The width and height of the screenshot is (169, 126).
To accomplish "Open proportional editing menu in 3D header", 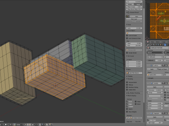I will pos(37,125).
